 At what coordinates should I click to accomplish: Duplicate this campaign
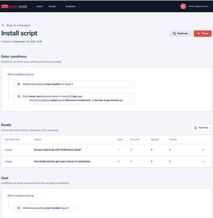coord(180,33)
